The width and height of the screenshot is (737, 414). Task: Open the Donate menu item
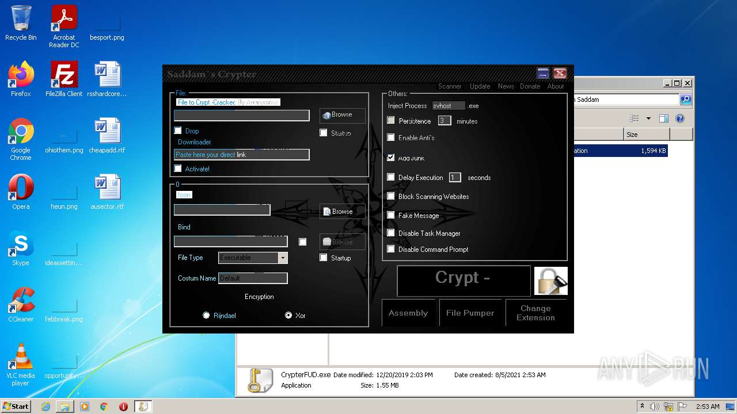(530, 86)
